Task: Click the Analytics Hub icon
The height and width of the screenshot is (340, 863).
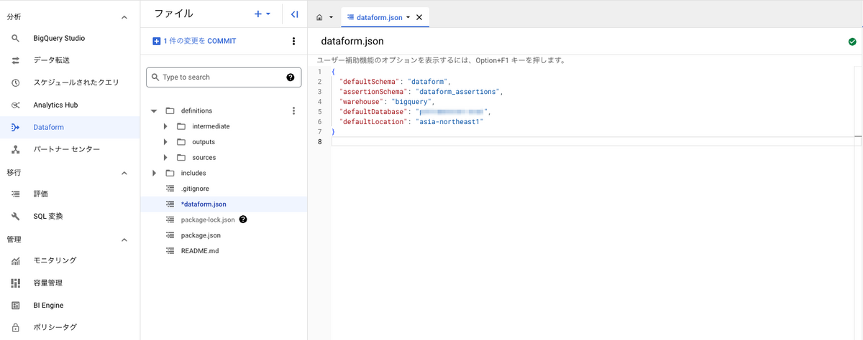Action: (x=16, y=105)
